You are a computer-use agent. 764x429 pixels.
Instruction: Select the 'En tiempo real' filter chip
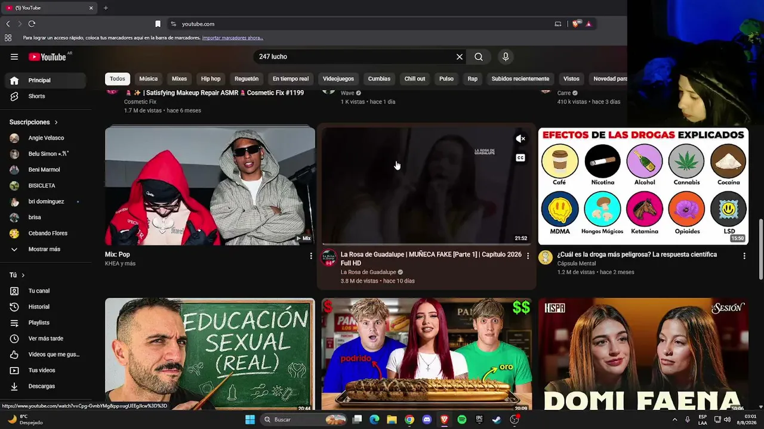click(x=291, y=79)
